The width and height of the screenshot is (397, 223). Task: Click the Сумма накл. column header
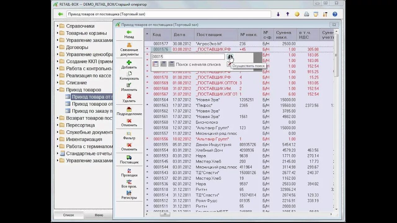tap(285, 35)
